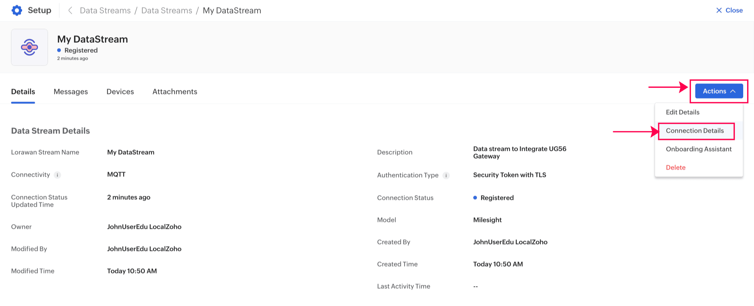This screenshot has height=306, width=754.
Task: Click the My DataStream page title
Action: [x=92, y=39]
